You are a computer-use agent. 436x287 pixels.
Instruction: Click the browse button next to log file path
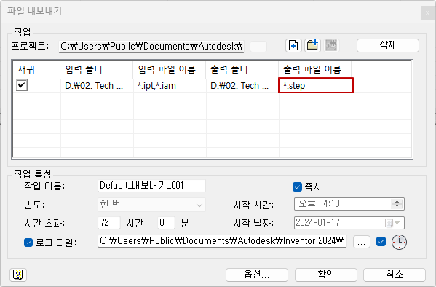362,242
